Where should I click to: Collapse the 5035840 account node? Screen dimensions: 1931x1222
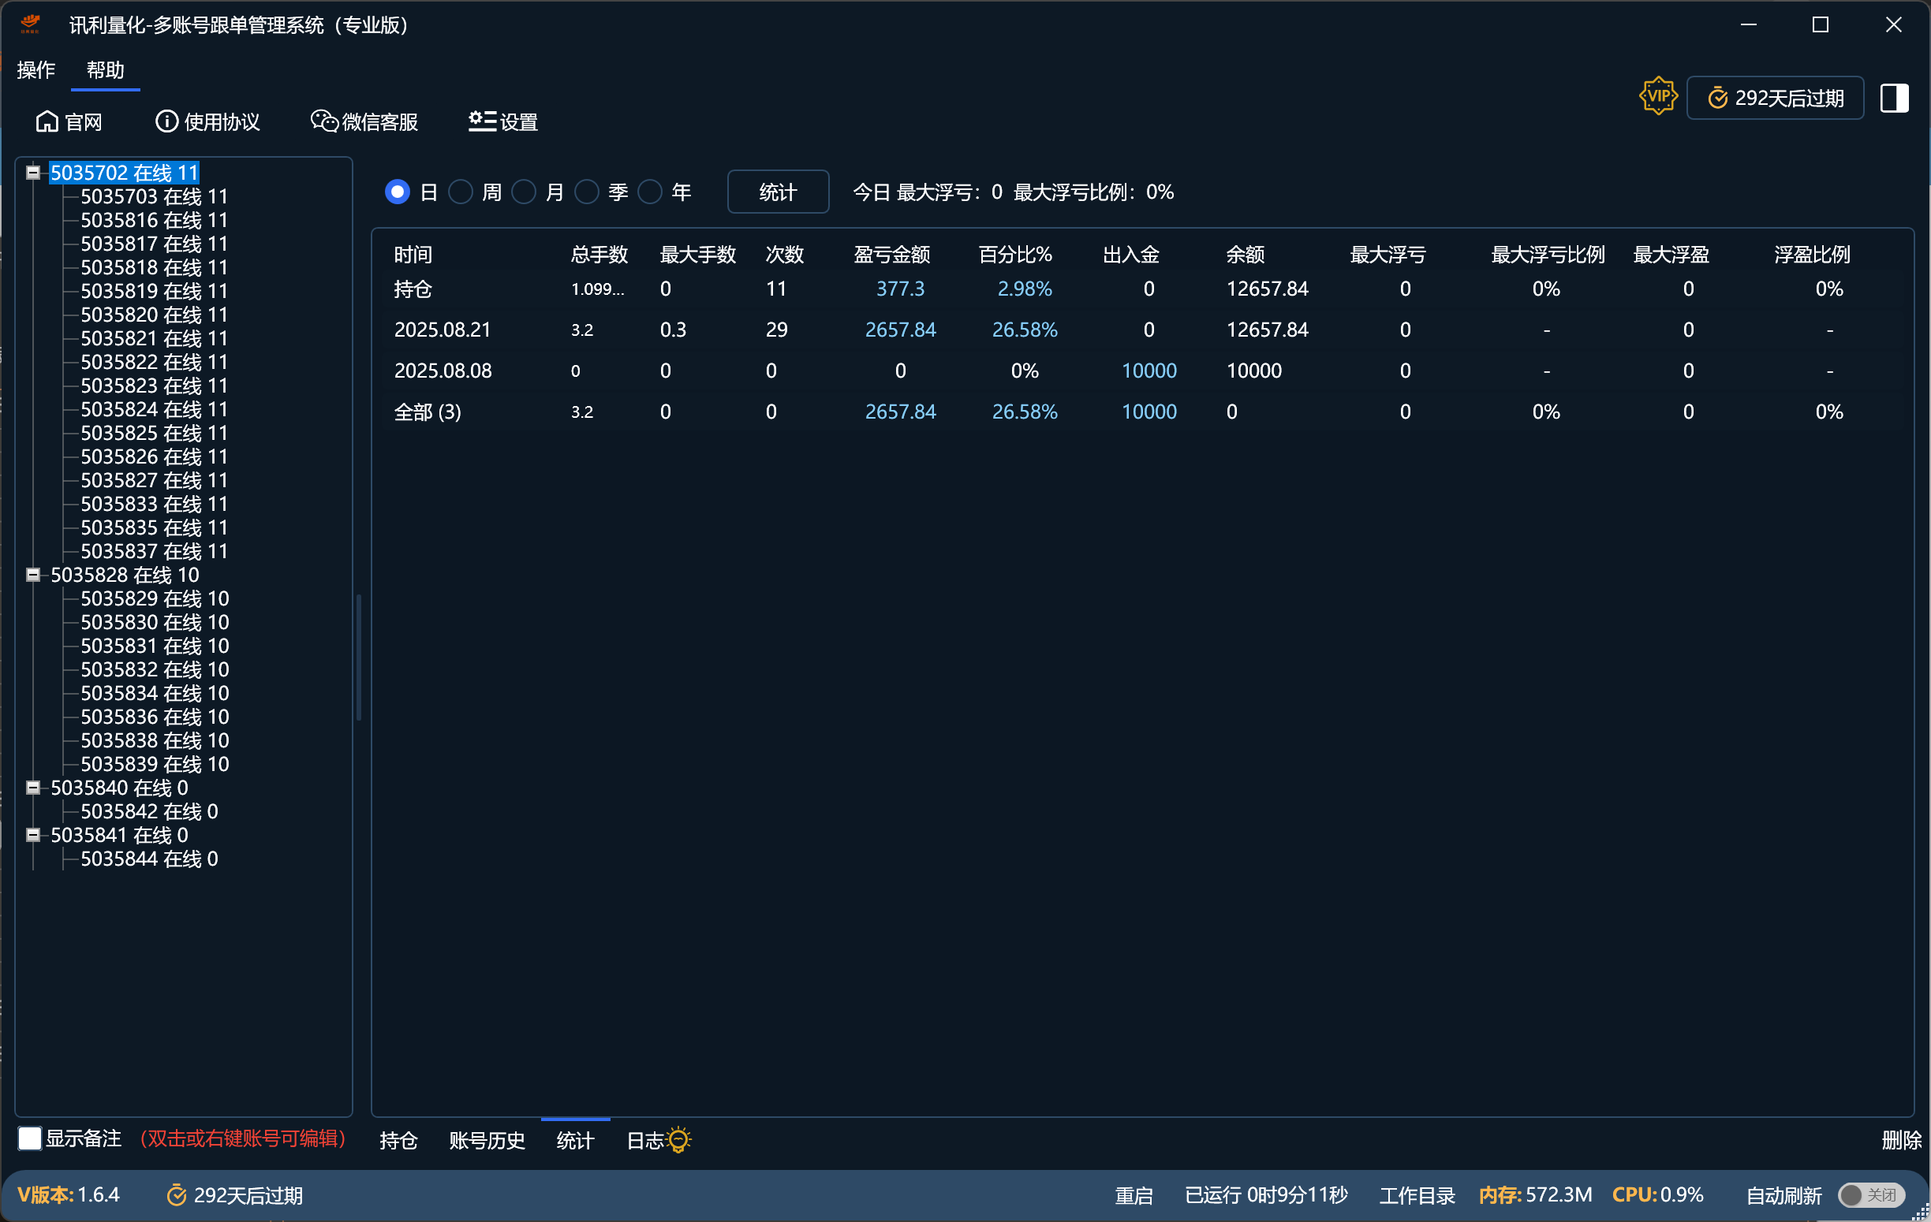click(x=33, y=788)
